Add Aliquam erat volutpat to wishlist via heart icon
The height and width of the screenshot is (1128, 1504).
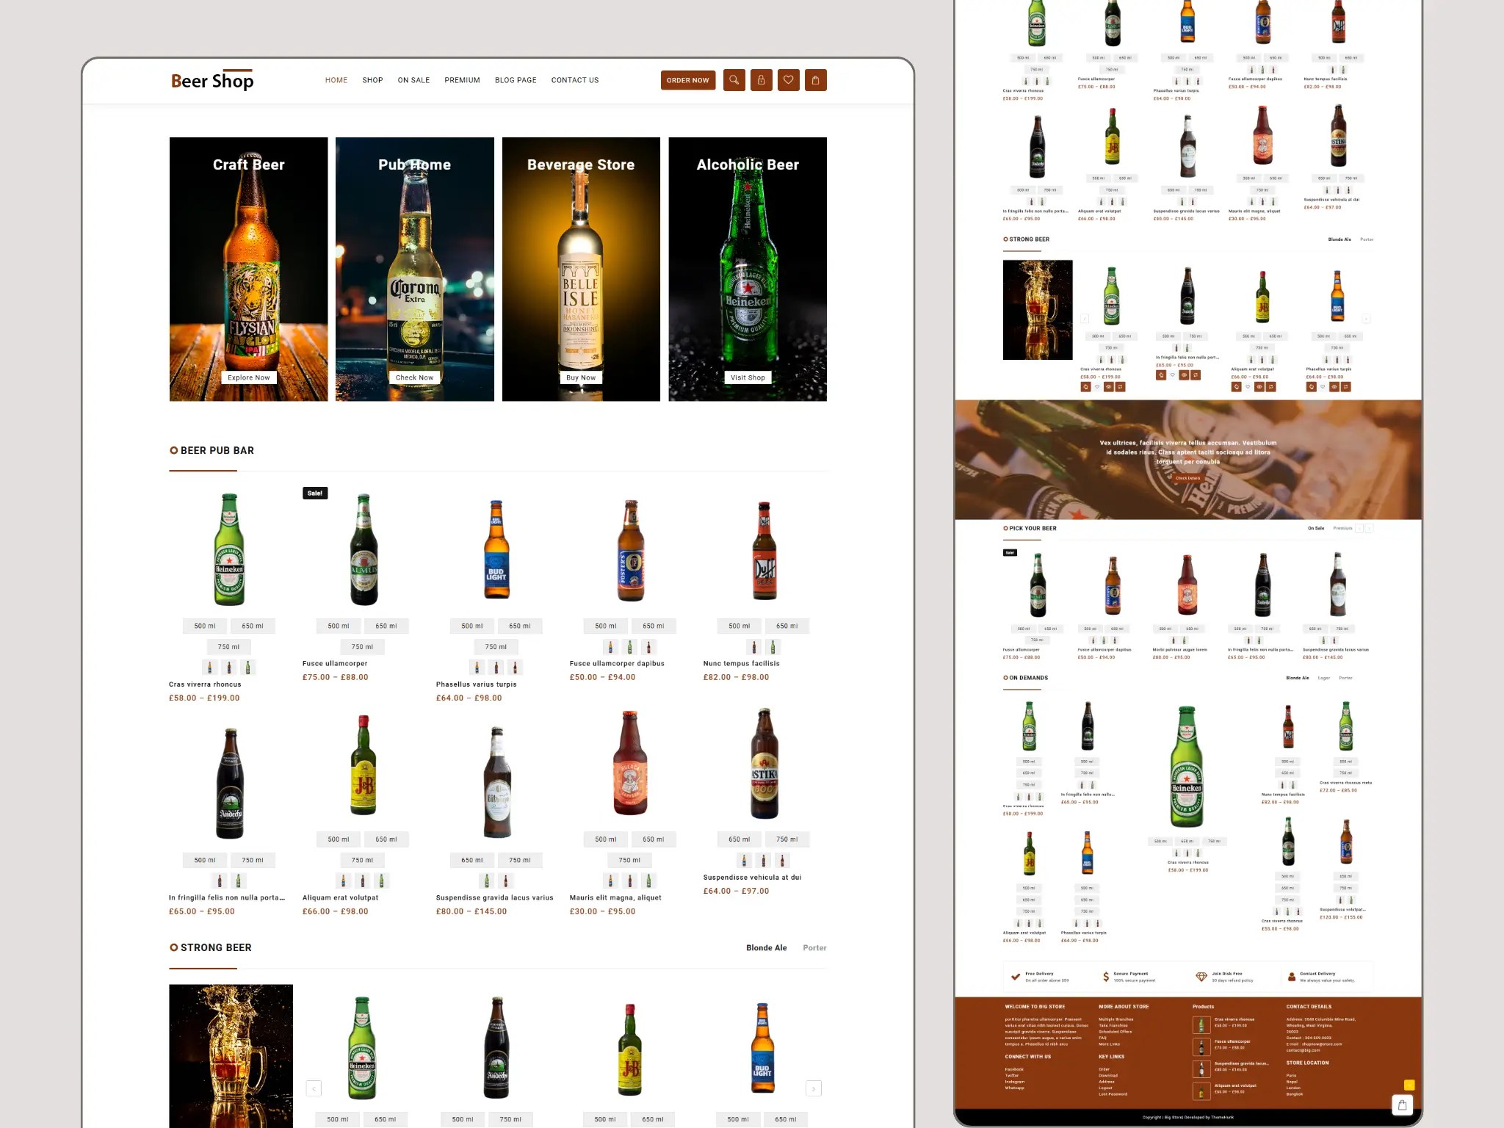(1249, 386)
